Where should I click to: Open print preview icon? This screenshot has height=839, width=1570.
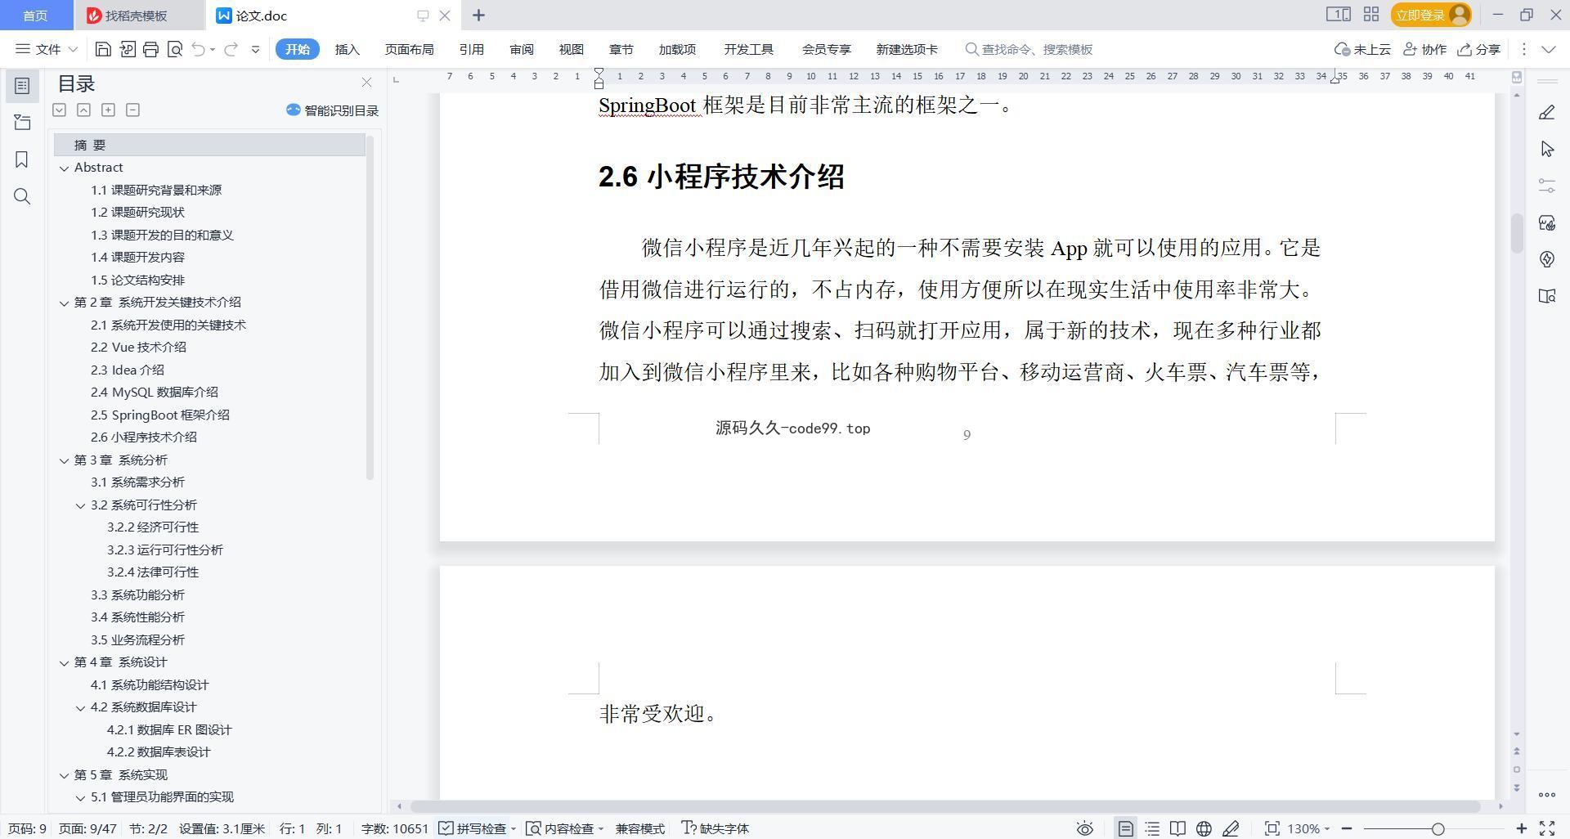click(x=174, y=49)
